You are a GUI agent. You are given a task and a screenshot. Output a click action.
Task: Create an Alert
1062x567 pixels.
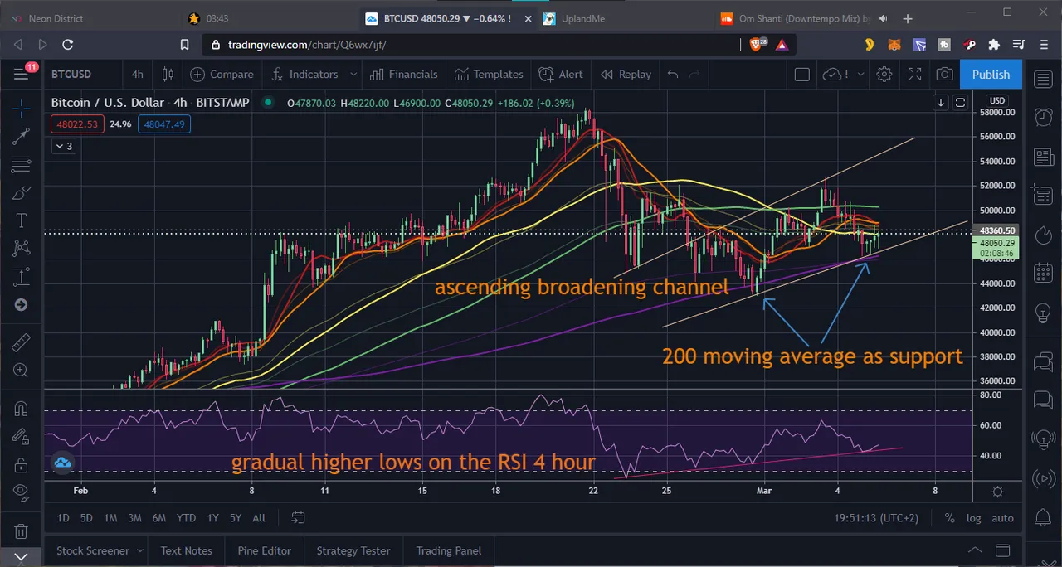561,75
